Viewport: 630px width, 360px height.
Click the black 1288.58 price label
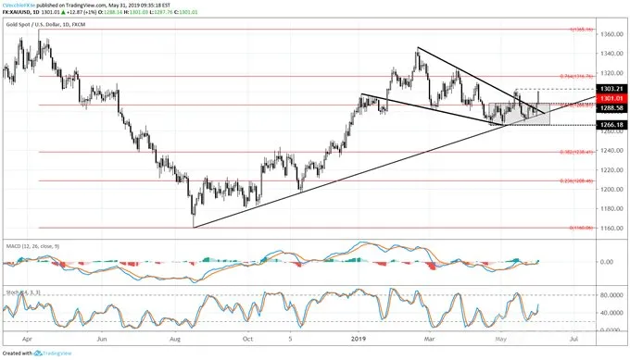[611, 108]
